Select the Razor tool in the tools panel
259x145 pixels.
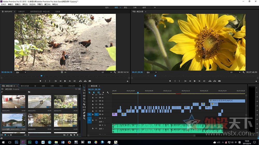point(84,104)
